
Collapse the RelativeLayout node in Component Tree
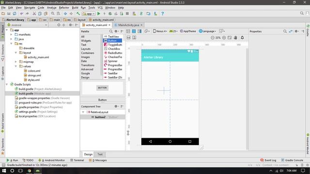pyautogui.click(x=83, y=112)
